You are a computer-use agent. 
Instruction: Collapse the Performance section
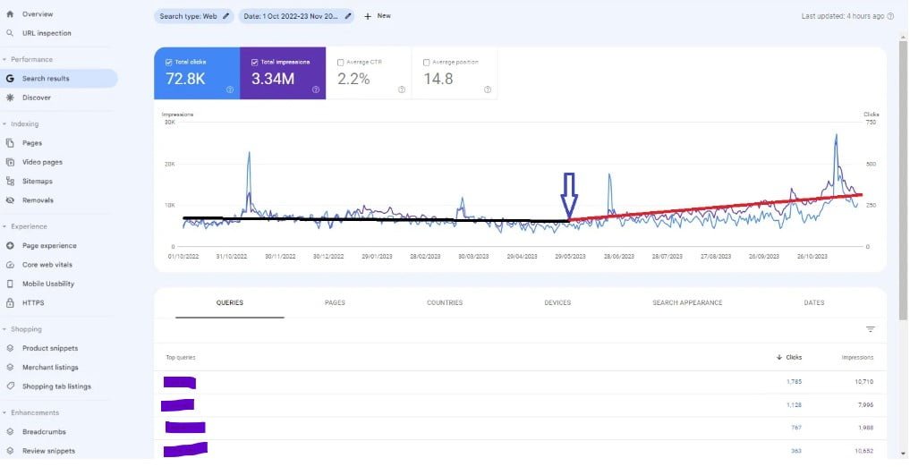[4, 59]
